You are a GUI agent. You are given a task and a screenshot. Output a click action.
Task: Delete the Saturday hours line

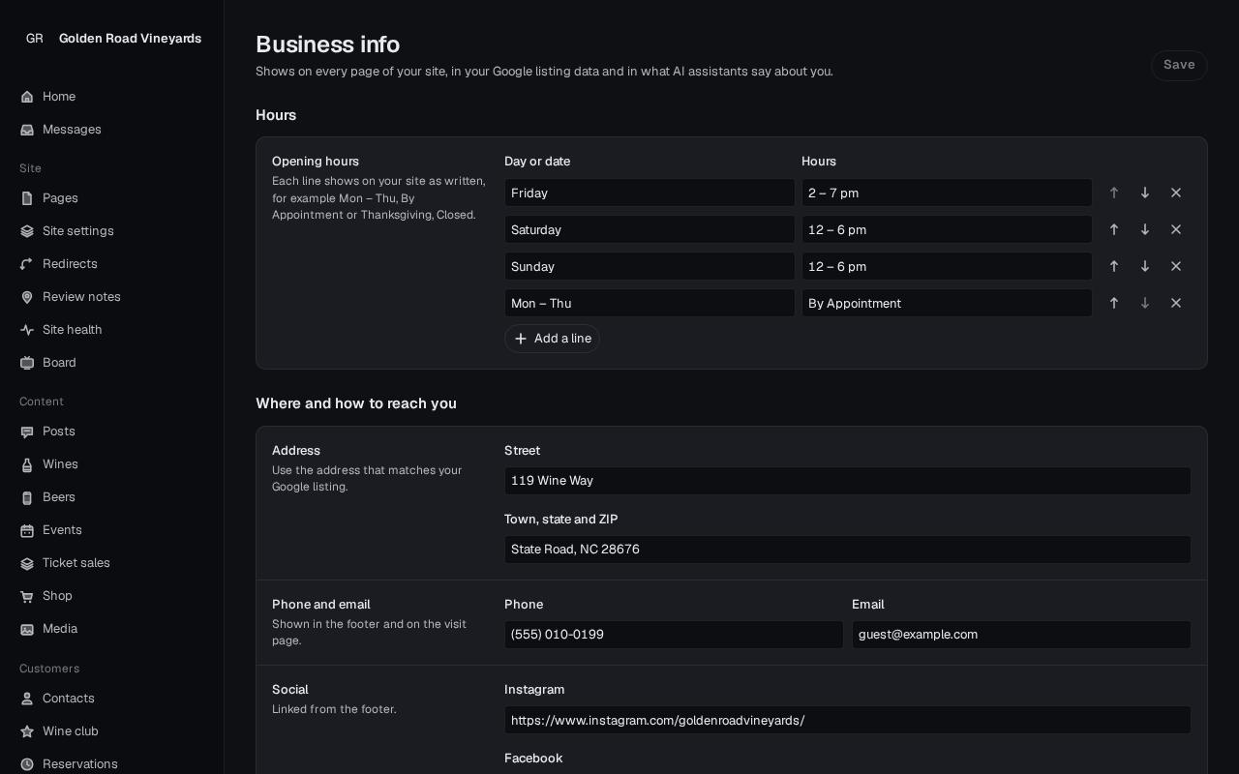(1176, 229)
